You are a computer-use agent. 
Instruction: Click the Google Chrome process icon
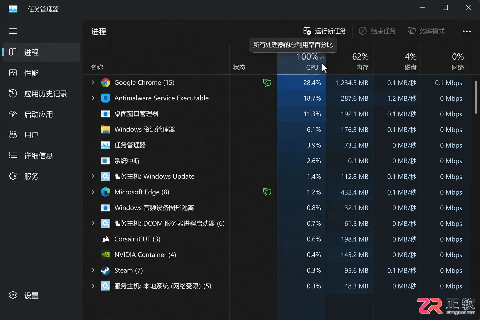click(x=106, y=83)
